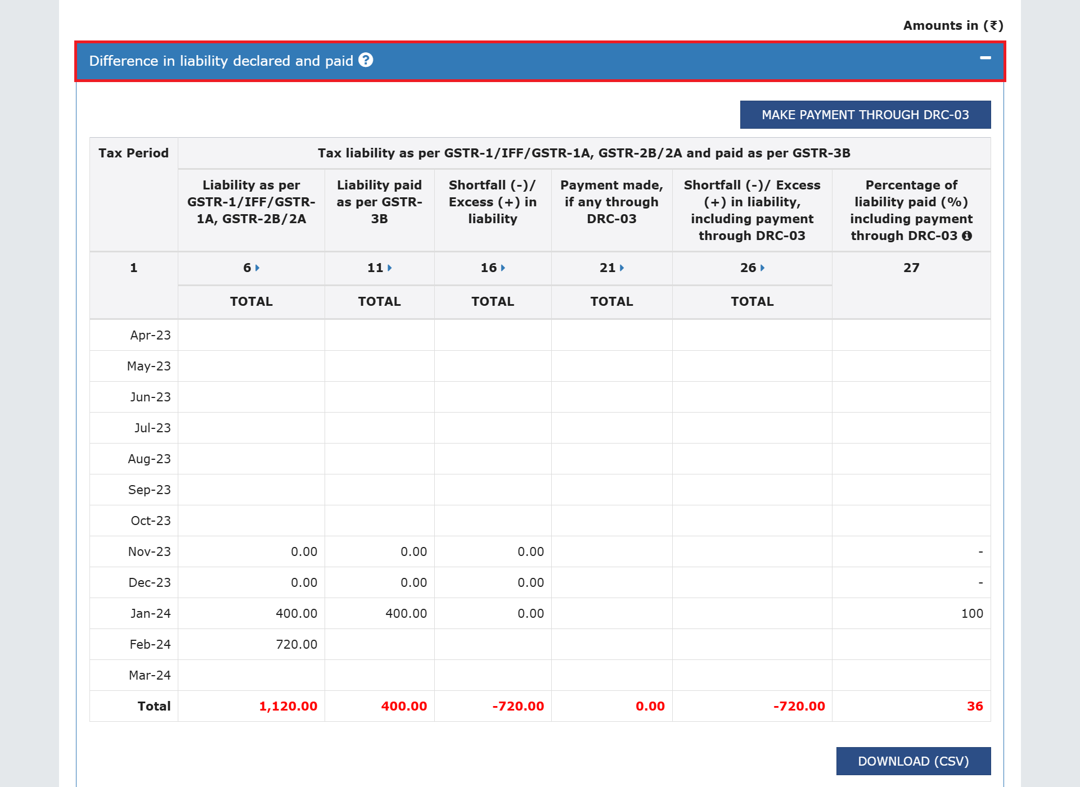Click the Tax Period column header
The height and width of the screenshot is (787, 1080).
[133, 153]
